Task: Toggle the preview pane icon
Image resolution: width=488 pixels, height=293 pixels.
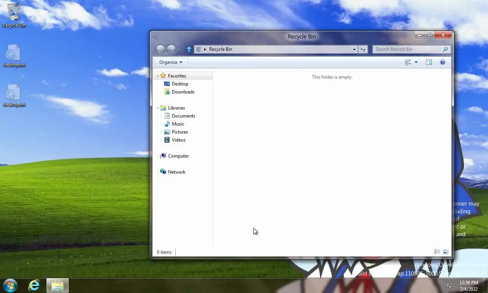Action: tap(429, 62)
